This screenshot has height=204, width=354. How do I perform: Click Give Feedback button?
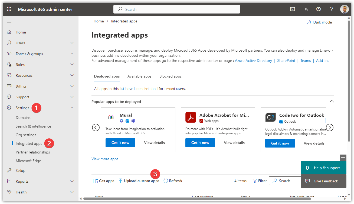point(324,181)
